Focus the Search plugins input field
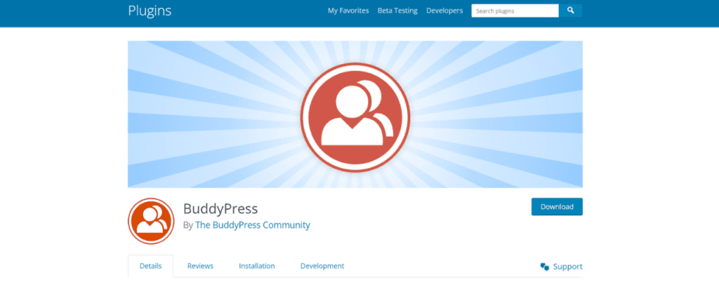The image size is (719, 292). 515,11
